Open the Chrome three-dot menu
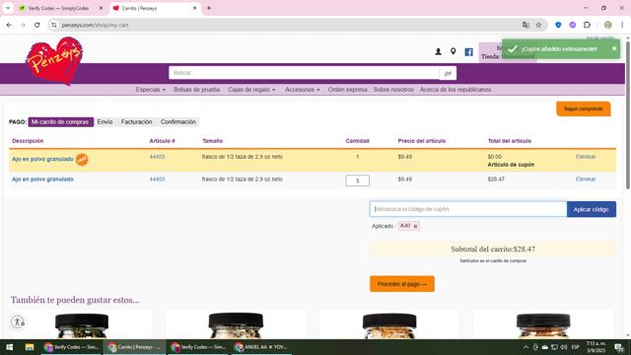 [622, 25]
